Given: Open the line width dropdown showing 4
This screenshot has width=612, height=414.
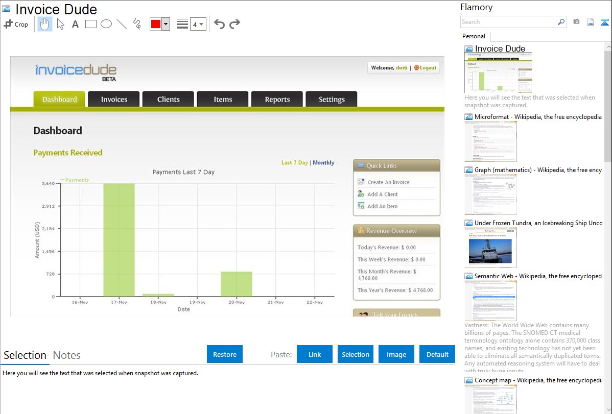Looking at the screenshot, I should click(198, 24).
